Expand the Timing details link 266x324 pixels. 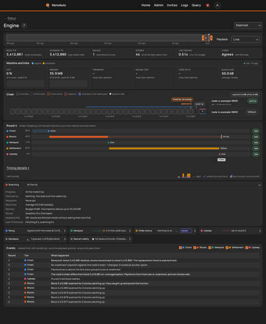pyautogui.click(x=18, y=168)
